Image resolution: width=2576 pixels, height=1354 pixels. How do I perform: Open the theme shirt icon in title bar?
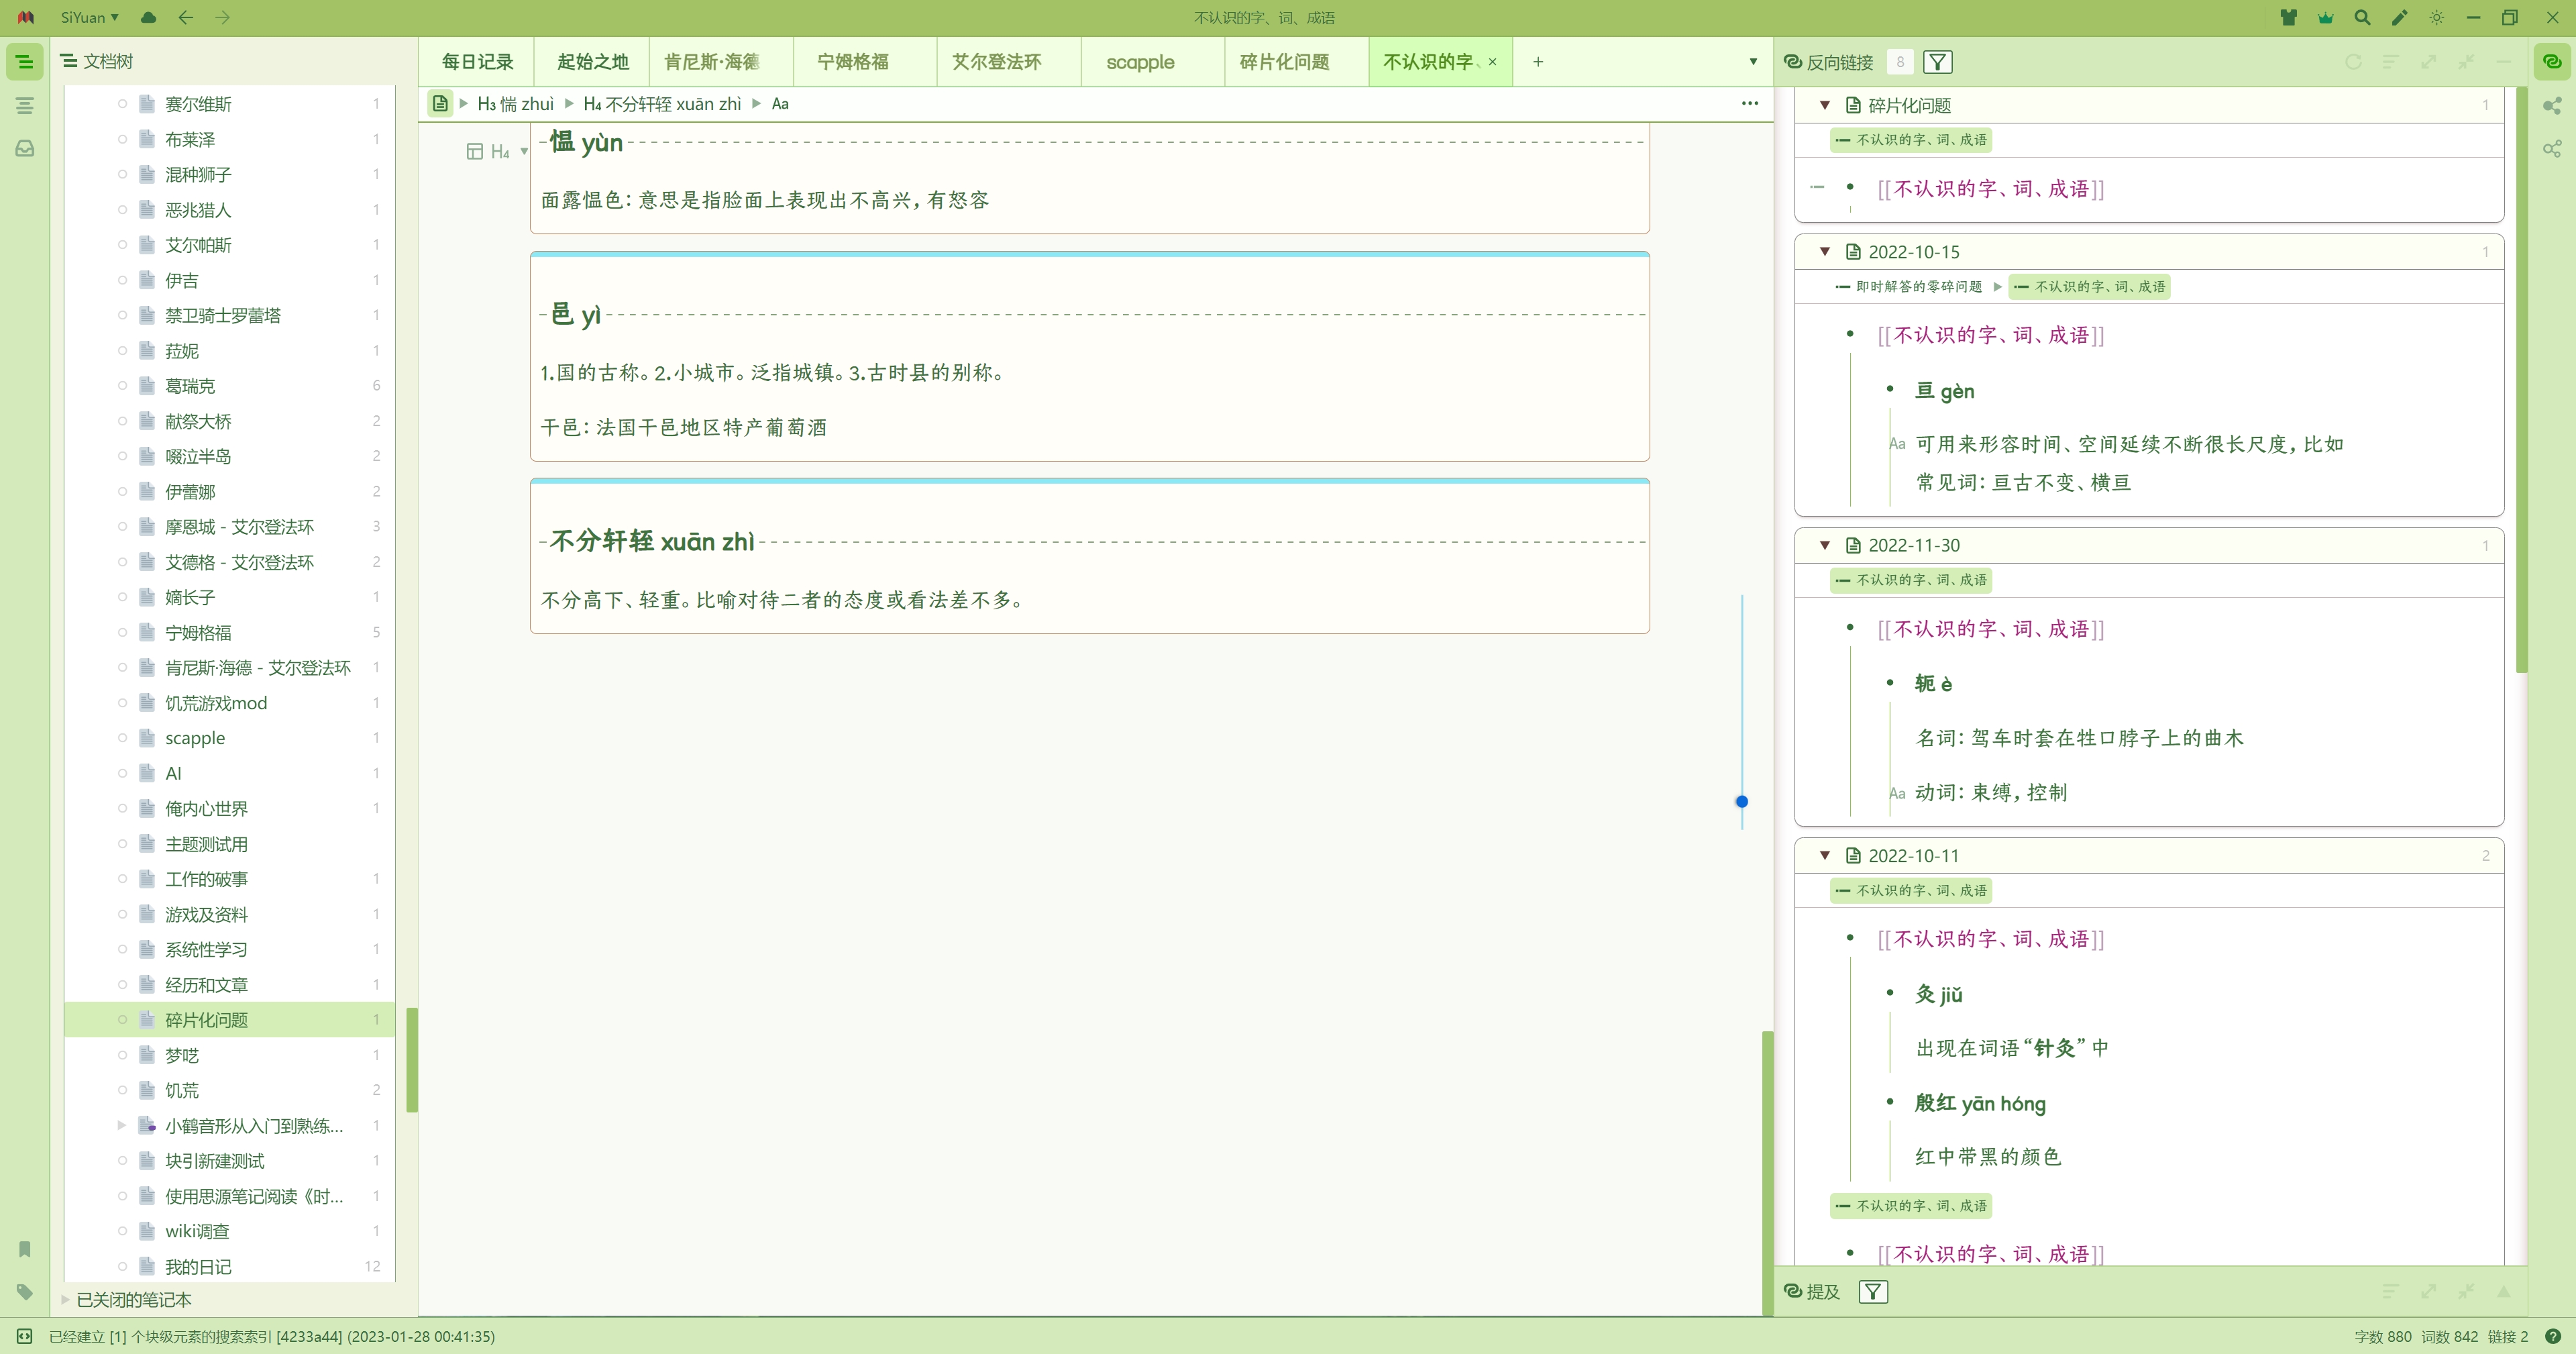(x=2288, y=17)
